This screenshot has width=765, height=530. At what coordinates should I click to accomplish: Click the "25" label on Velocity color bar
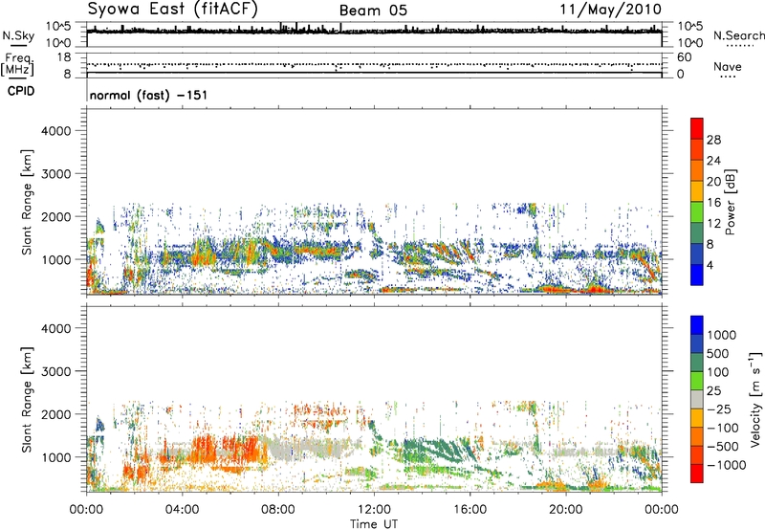(713, 391)
